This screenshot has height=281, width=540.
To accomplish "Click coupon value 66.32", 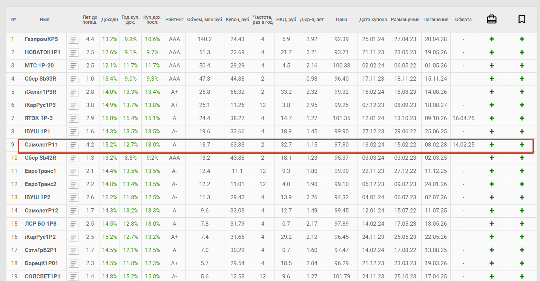I will tap(237, 92).
